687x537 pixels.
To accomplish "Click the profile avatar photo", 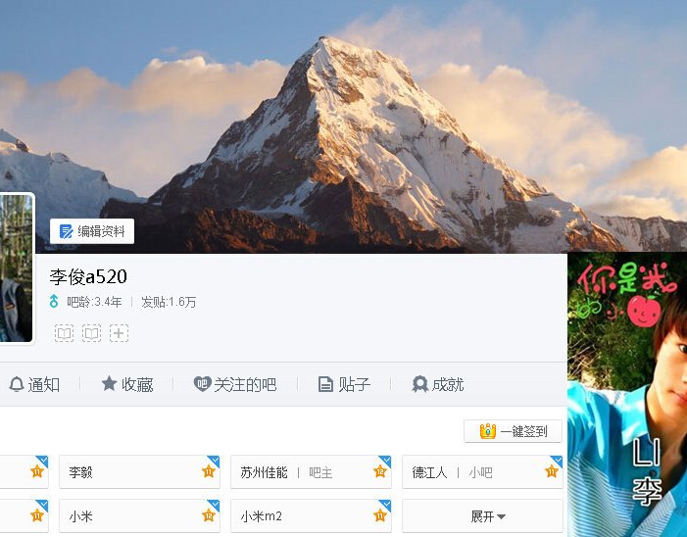I will (17, 268).
